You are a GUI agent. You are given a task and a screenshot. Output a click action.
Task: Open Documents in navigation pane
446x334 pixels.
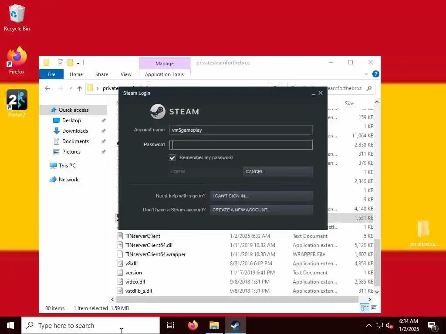(75, 141)
